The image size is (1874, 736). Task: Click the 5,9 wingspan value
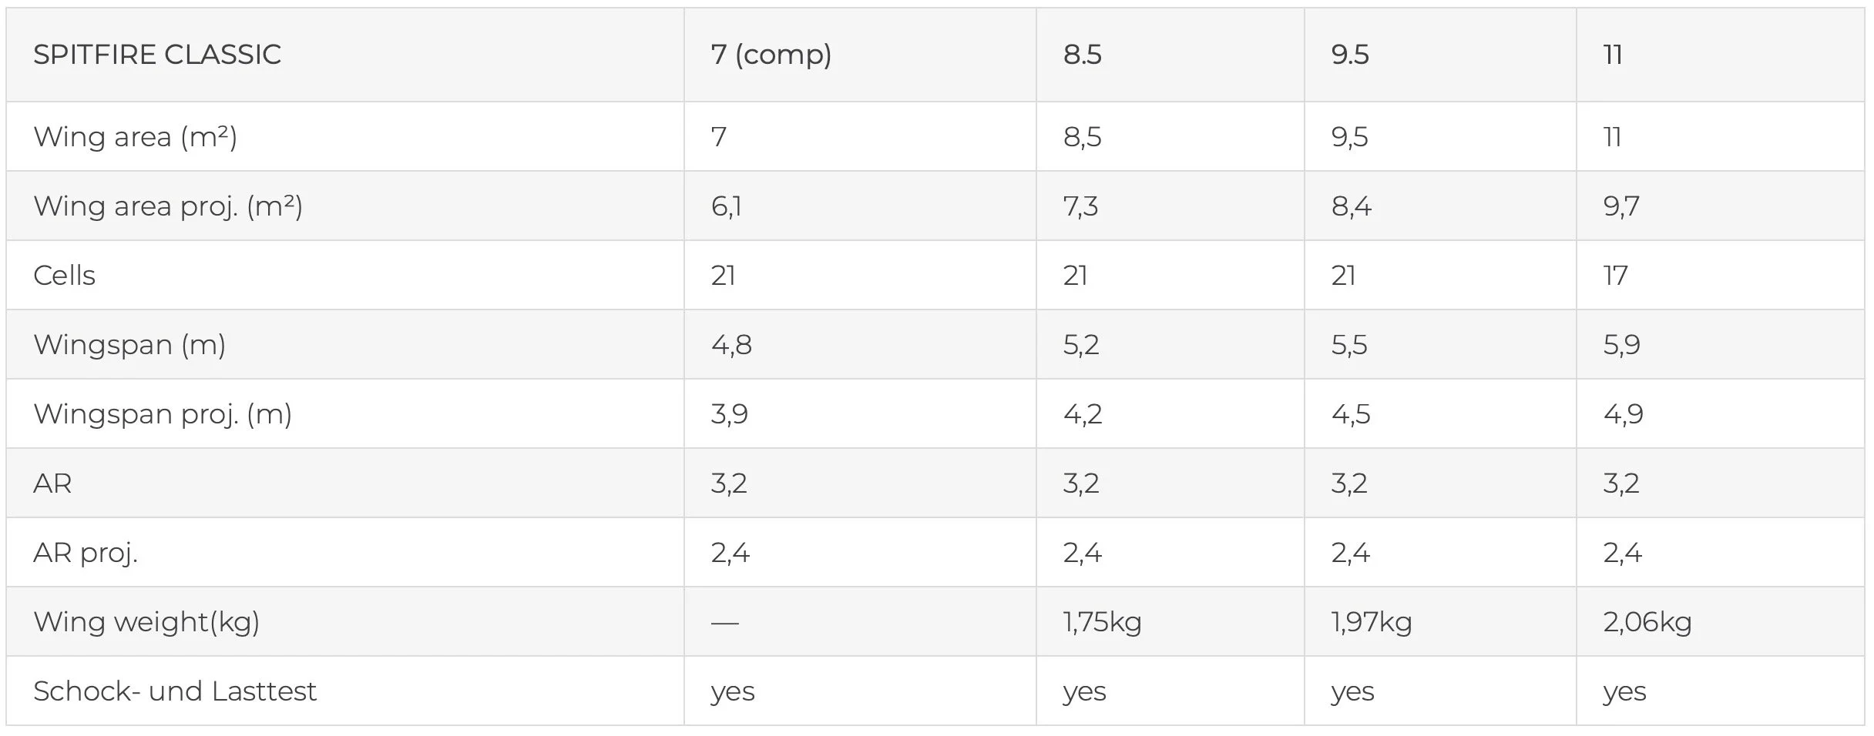[x=1621, y=345]
